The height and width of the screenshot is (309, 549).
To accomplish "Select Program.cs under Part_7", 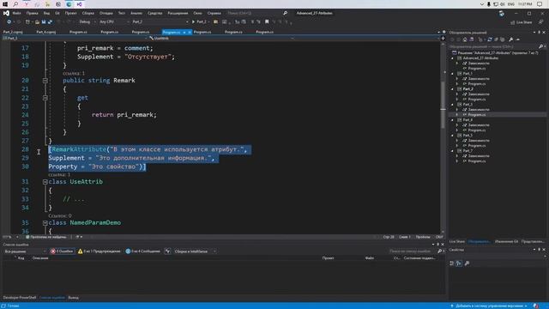I will (x=477, y=161).
